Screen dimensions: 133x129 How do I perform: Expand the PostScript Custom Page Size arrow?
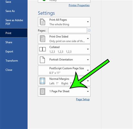coord(88,70)
